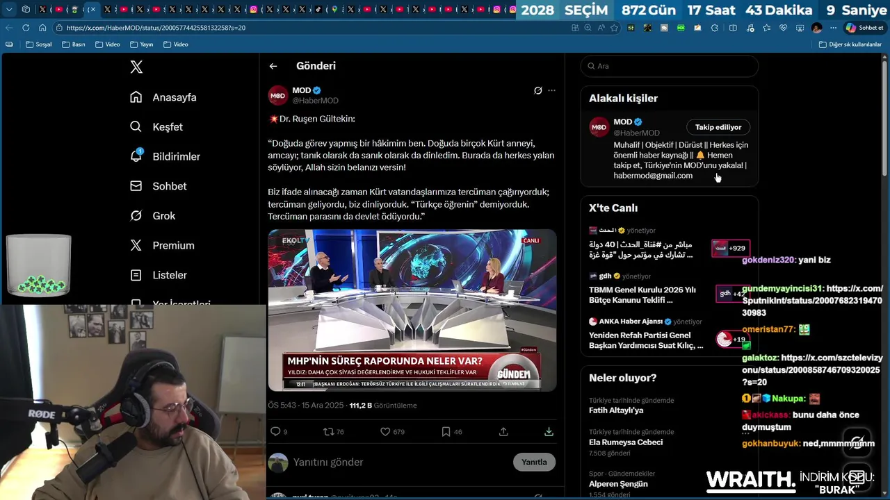Open the workspaces icon in tab bar
The width and height of the screenshot is (890, 500).
(26, 10)
